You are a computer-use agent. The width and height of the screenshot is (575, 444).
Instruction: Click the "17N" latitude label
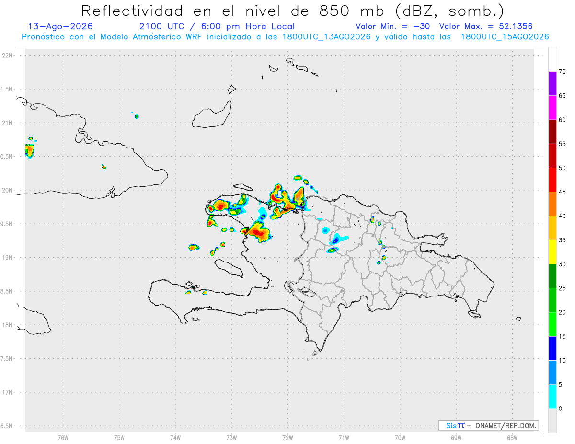pyautogui.click(x=8, y=392)
